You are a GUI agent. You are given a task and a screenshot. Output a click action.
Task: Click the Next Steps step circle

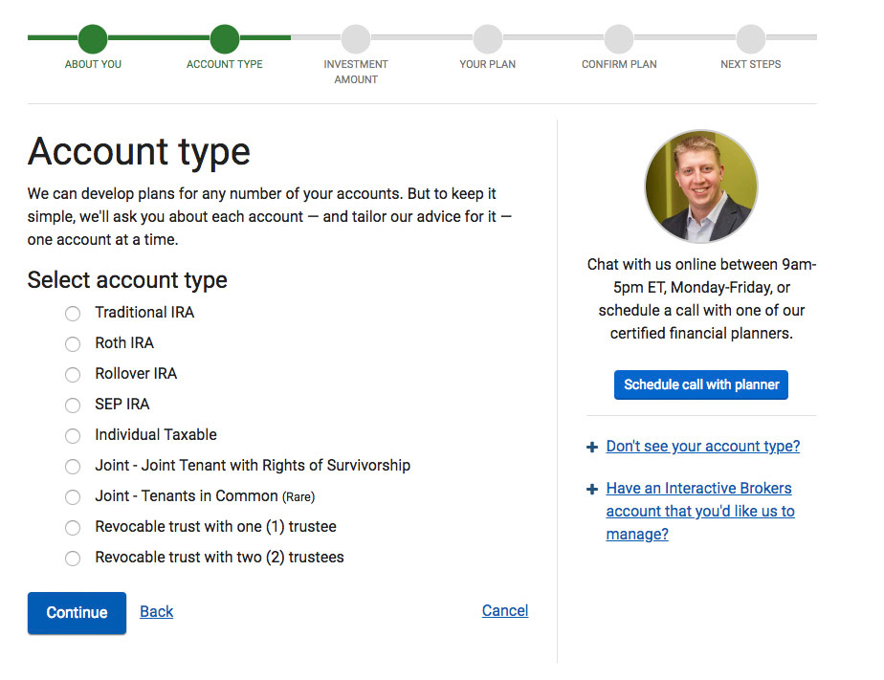pos(750,39)
